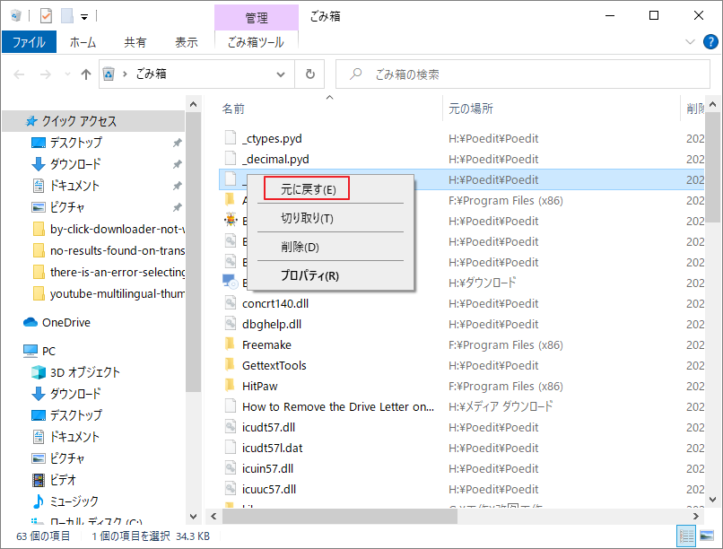Open there-is-an-error-selecting folder
Viewport: 723px width, 549px height.
pos(118,272)
